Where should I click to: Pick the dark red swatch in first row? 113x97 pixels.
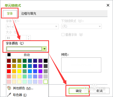(9, 61)
